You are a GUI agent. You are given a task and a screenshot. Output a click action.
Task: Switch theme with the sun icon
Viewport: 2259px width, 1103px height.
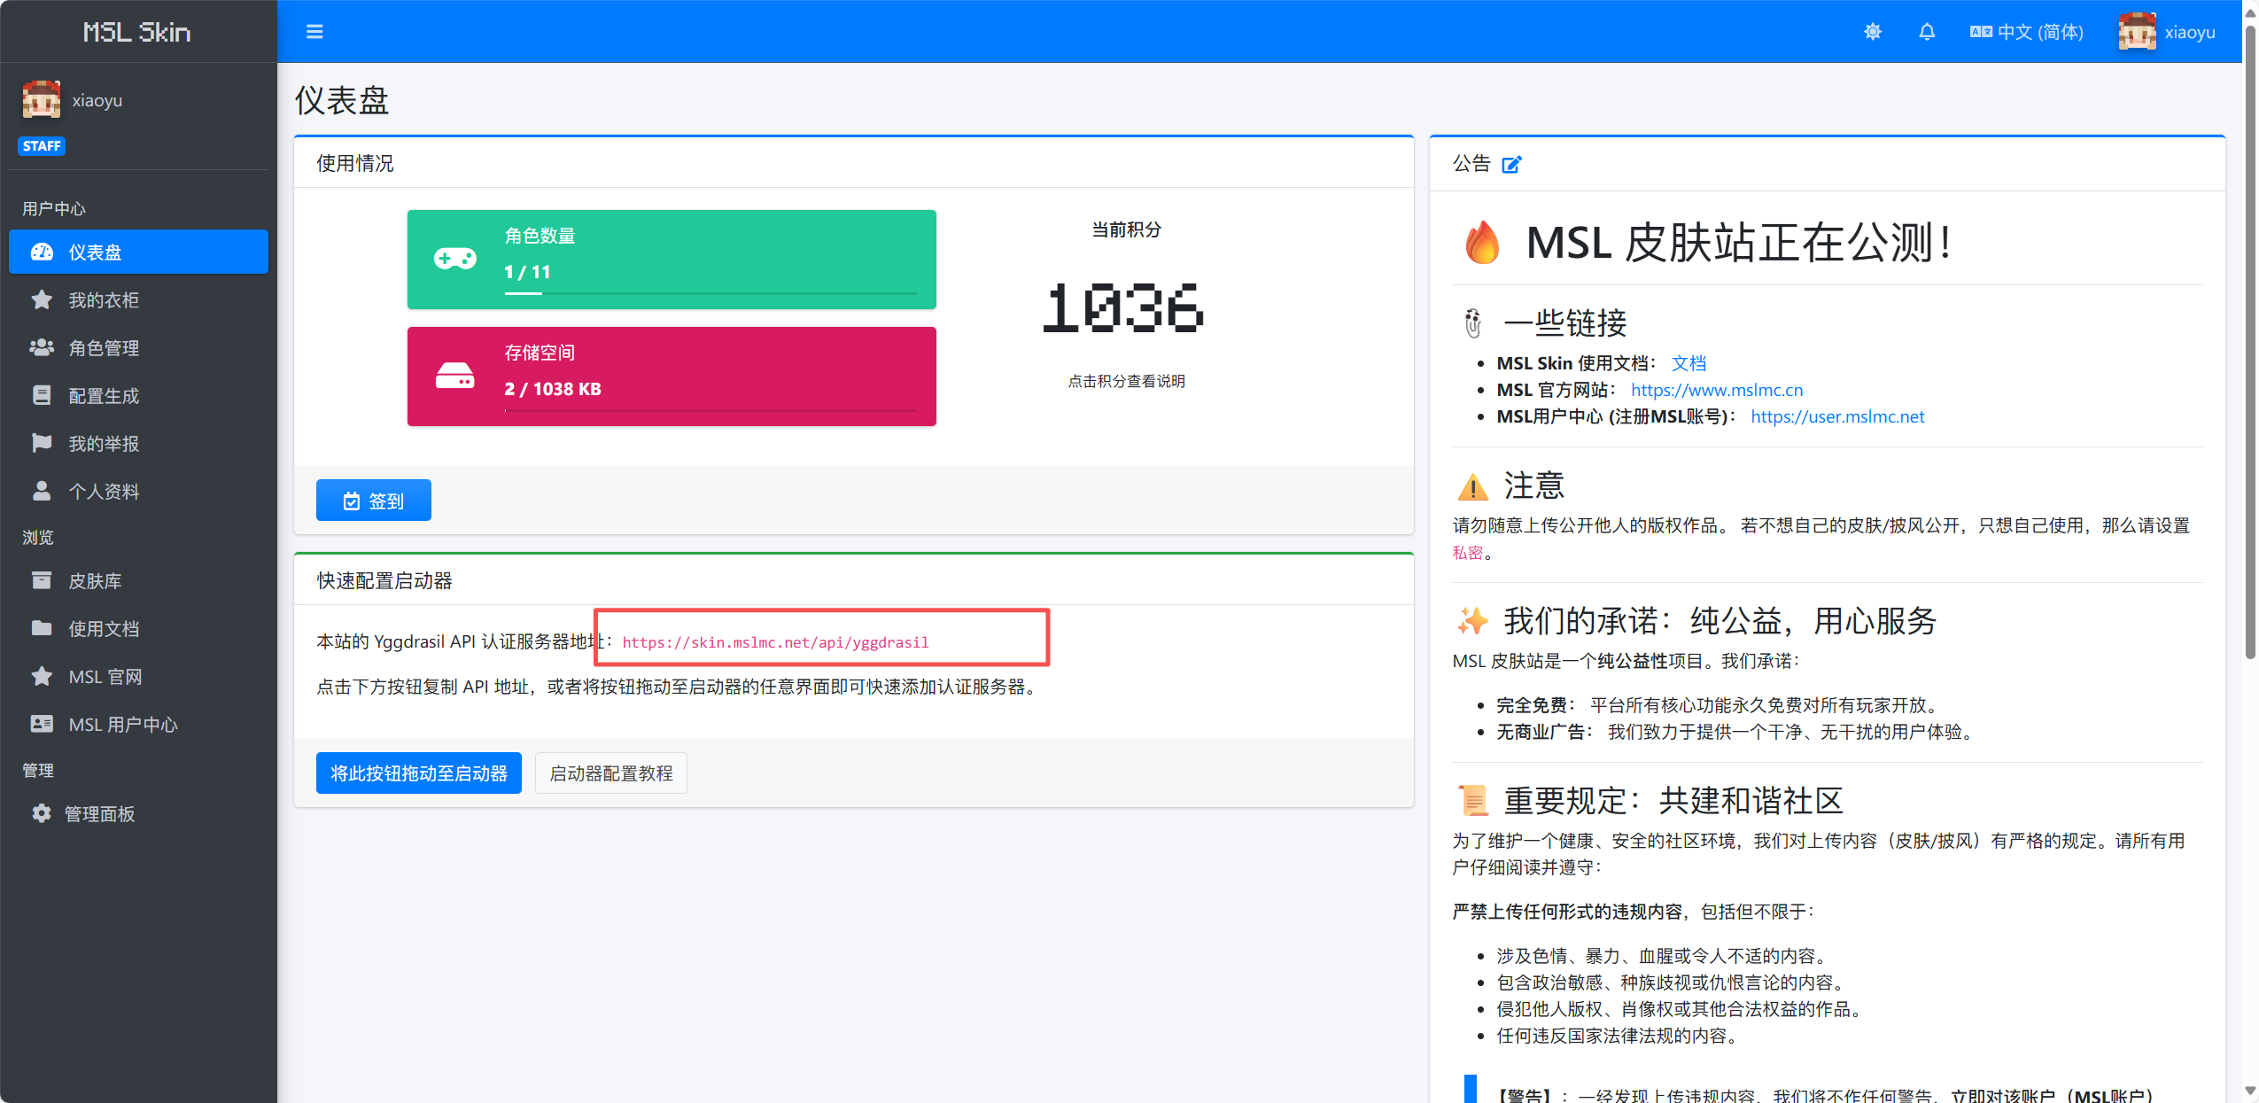(1872, 32)
